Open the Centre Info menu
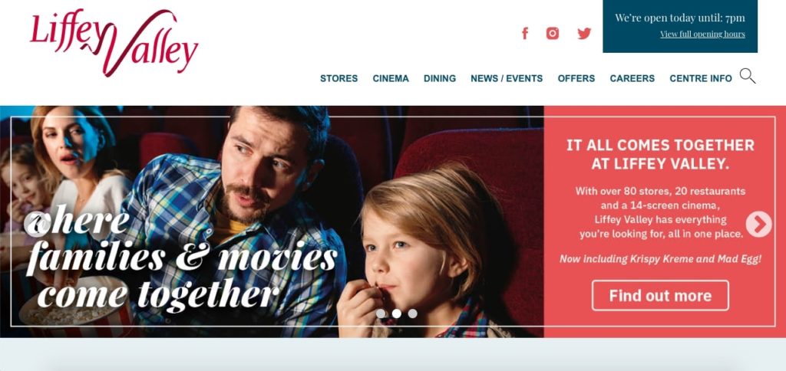Screen dimensions: 786x371 coord(701,79)
